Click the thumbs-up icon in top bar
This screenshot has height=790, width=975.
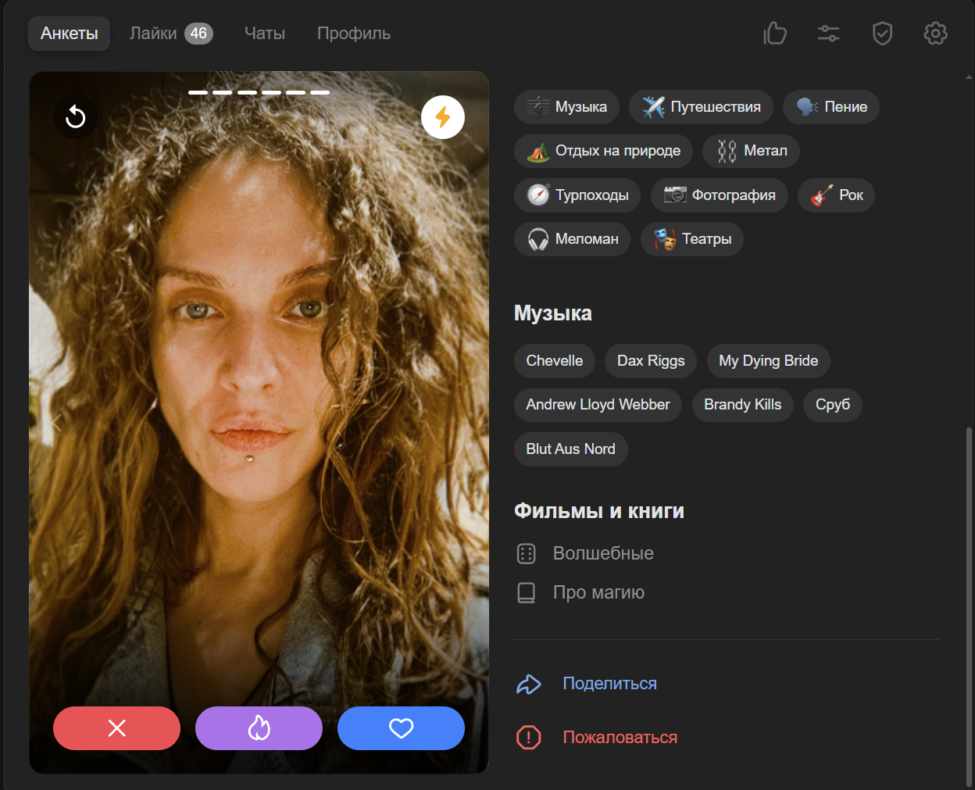pos(775,34)
